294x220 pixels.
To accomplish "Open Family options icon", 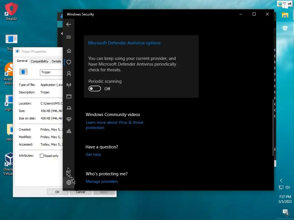I will click(x=69, y=131).
